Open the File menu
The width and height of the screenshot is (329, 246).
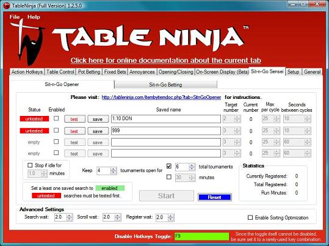coord(15,17)
